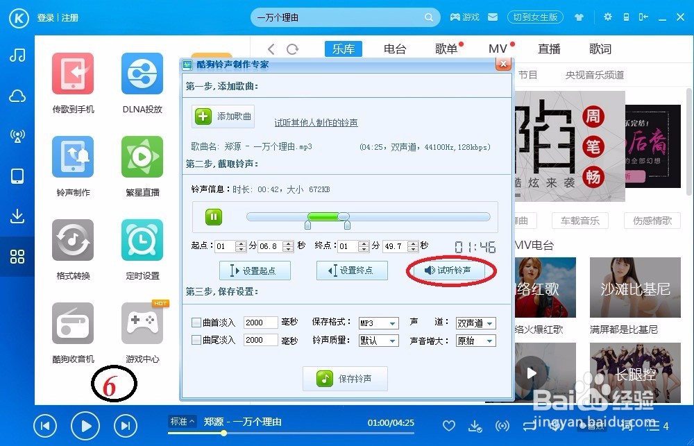The width and height of the screenshot is (694, 446).
Task: Skip to the next track
Action: pos(126,426)
